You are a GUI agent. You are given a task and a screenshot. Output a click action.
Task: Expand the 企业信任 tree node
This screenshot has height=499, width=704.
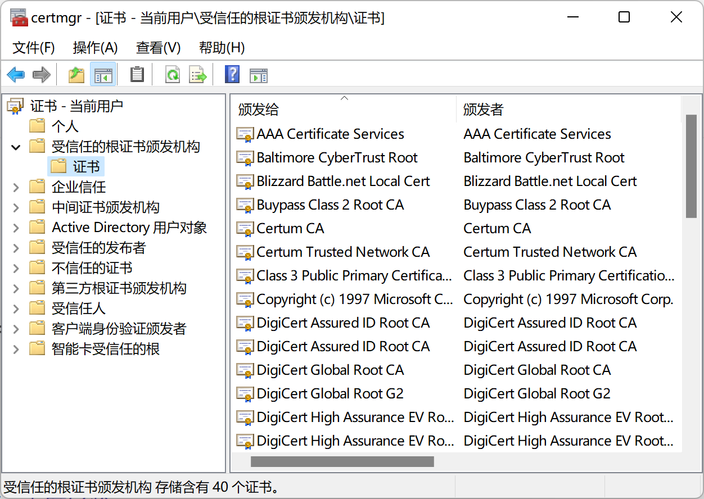(16, 187)
